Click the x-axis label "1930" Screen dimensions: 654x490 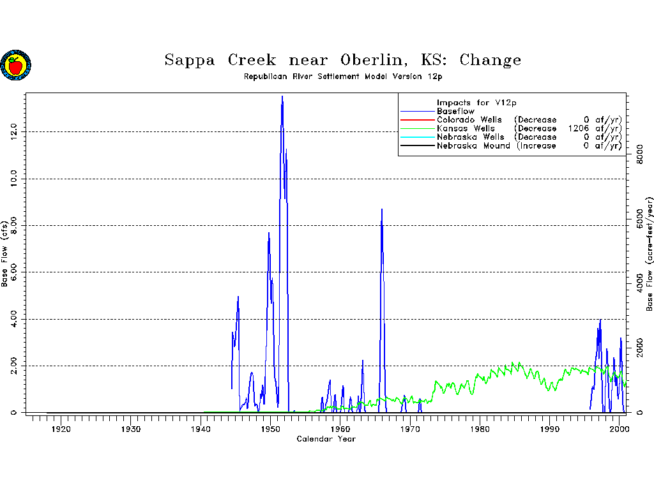click(130, 429)
